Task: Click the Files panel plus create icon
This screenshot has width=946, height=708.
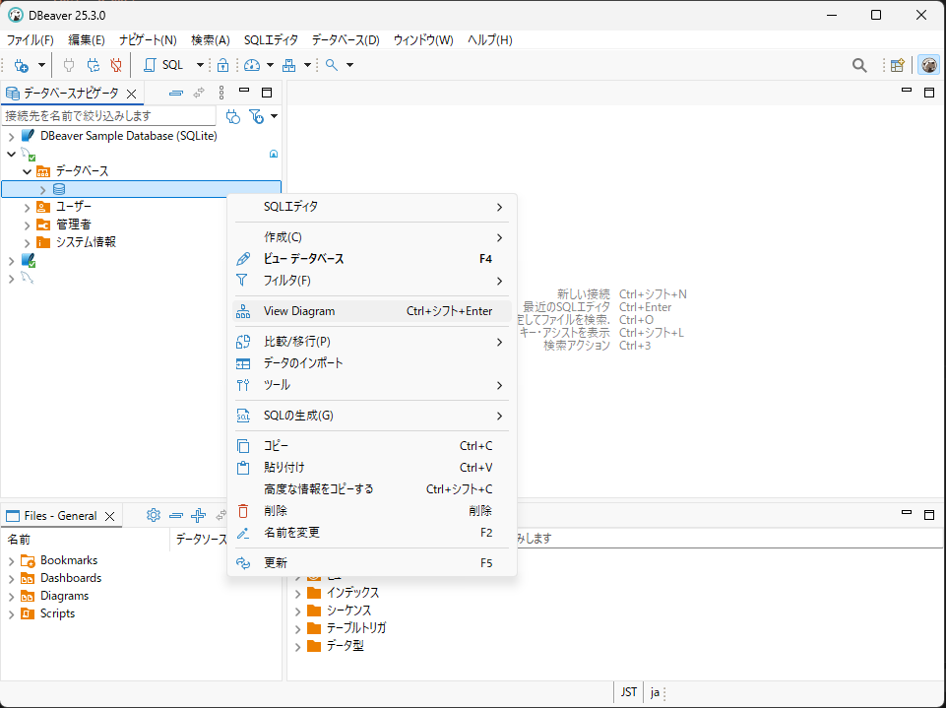Action: point(198,515)
